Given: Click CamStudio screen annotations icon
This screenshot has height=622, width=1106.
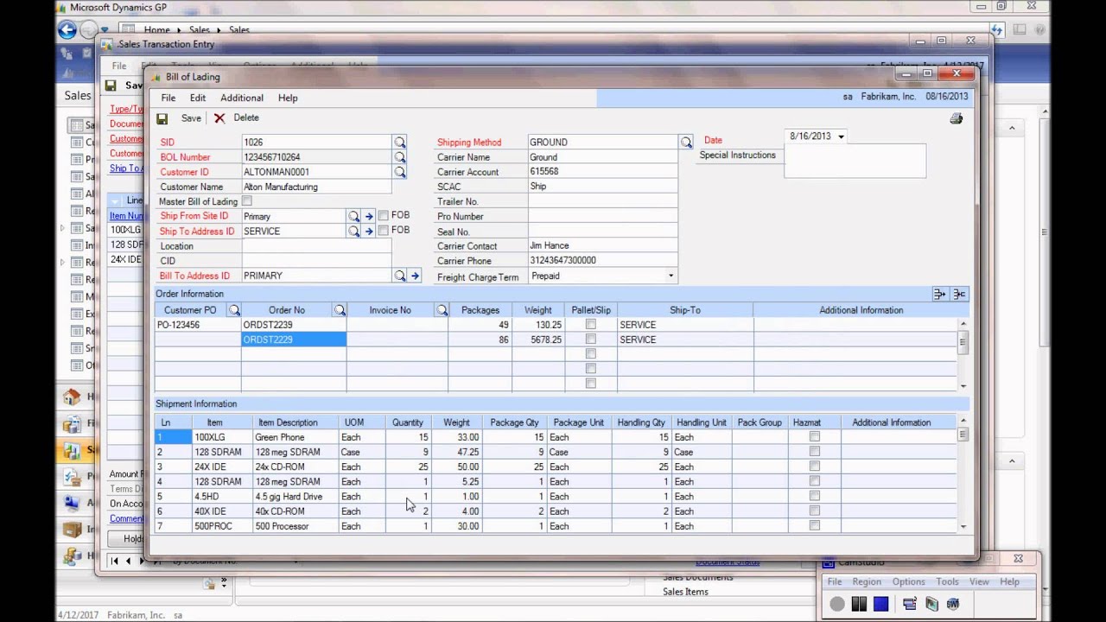Looking at the screenshot, I should click(x=931, y=604).
